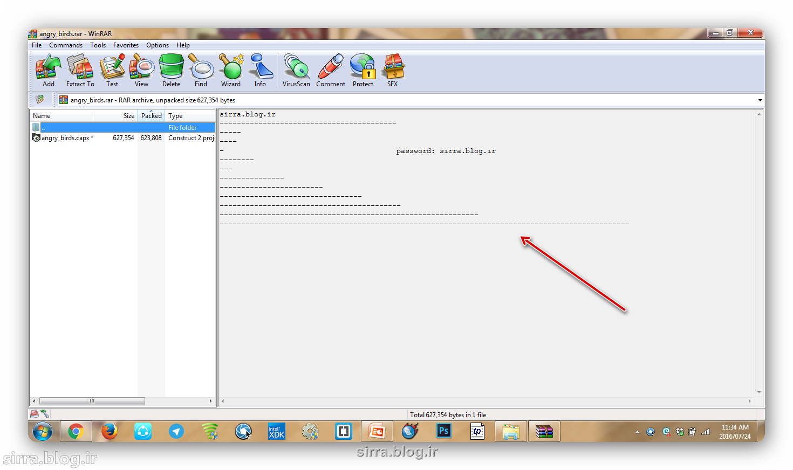Click file list scroll right arrow

tap(210, 401)
